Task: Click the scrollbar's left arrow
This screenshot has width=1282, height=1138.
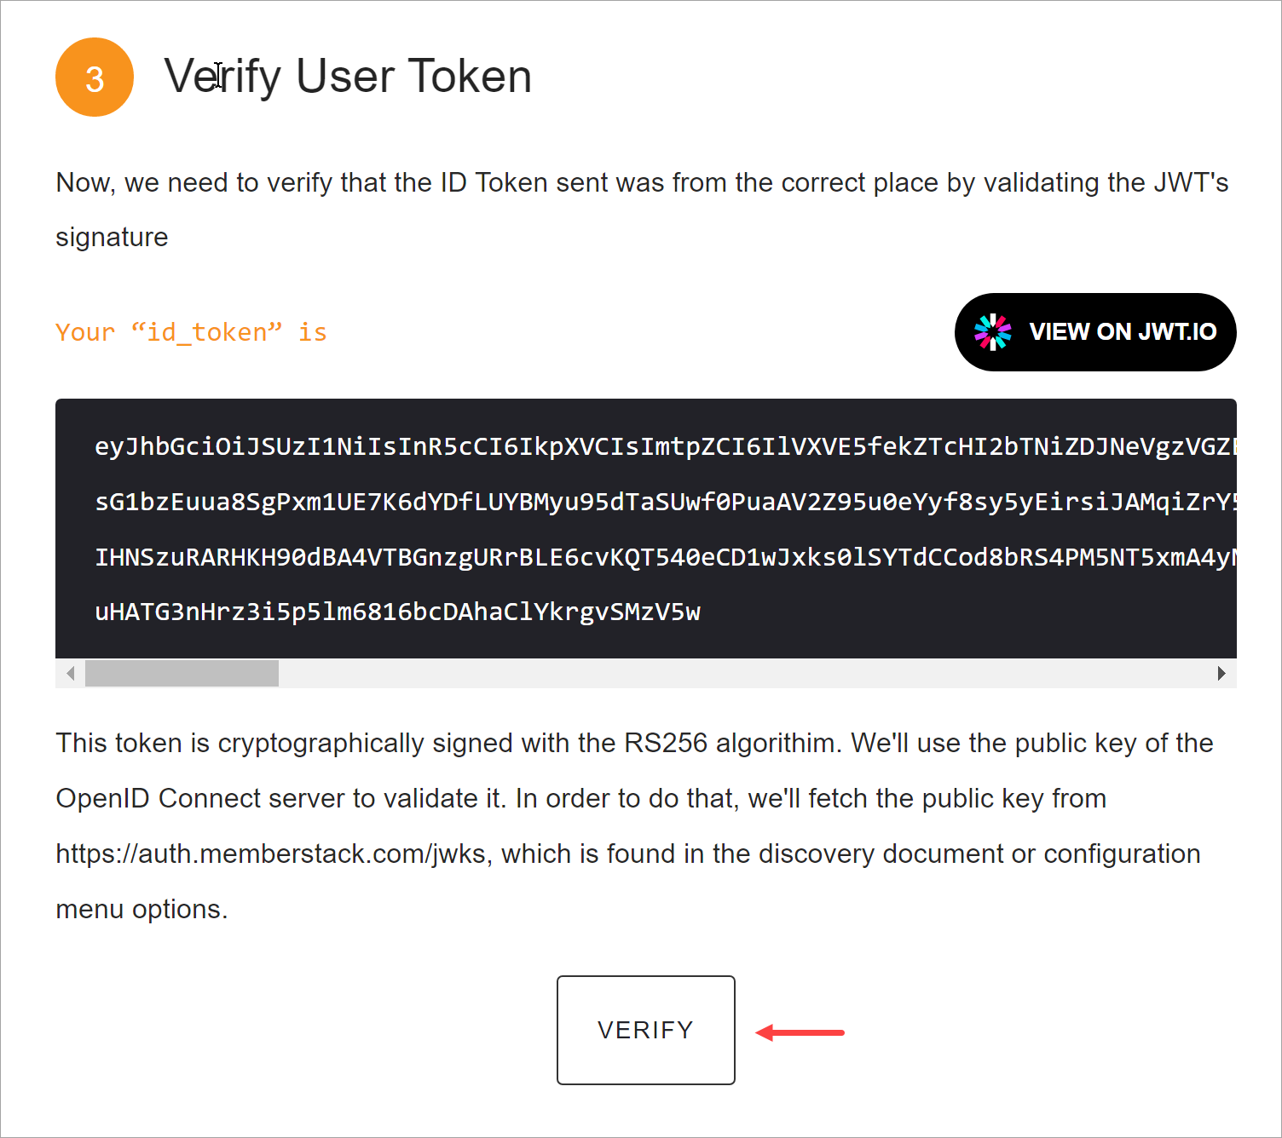Action: (x=71, y=673)
